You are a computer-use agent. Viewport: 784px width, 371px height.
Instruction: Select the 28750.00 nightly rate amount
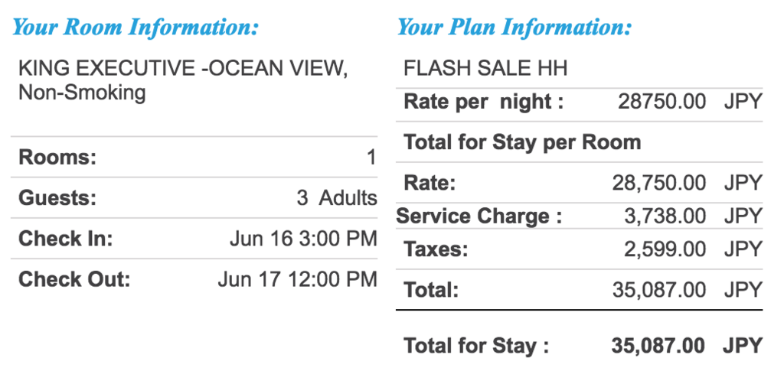662,103
